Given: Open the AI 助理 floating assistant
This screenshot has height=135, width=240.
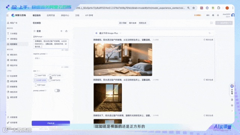Looking at the screenshot, I should point(232,90).
